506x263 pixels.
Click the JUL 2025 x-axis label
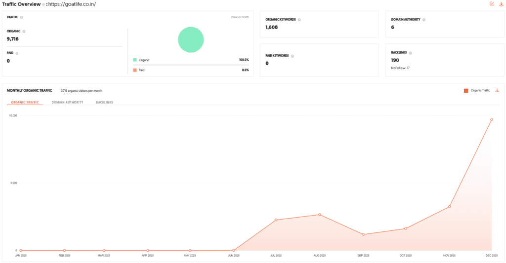[x=276, y=255]
